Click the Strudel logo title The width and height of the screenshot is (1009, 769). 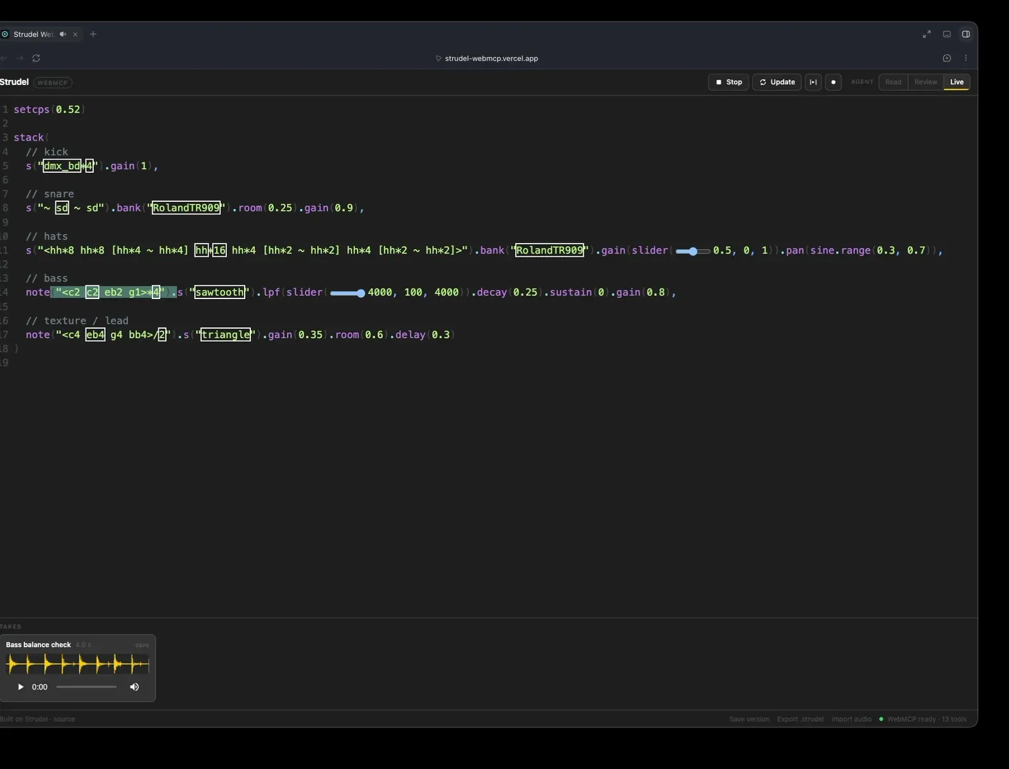15,82
